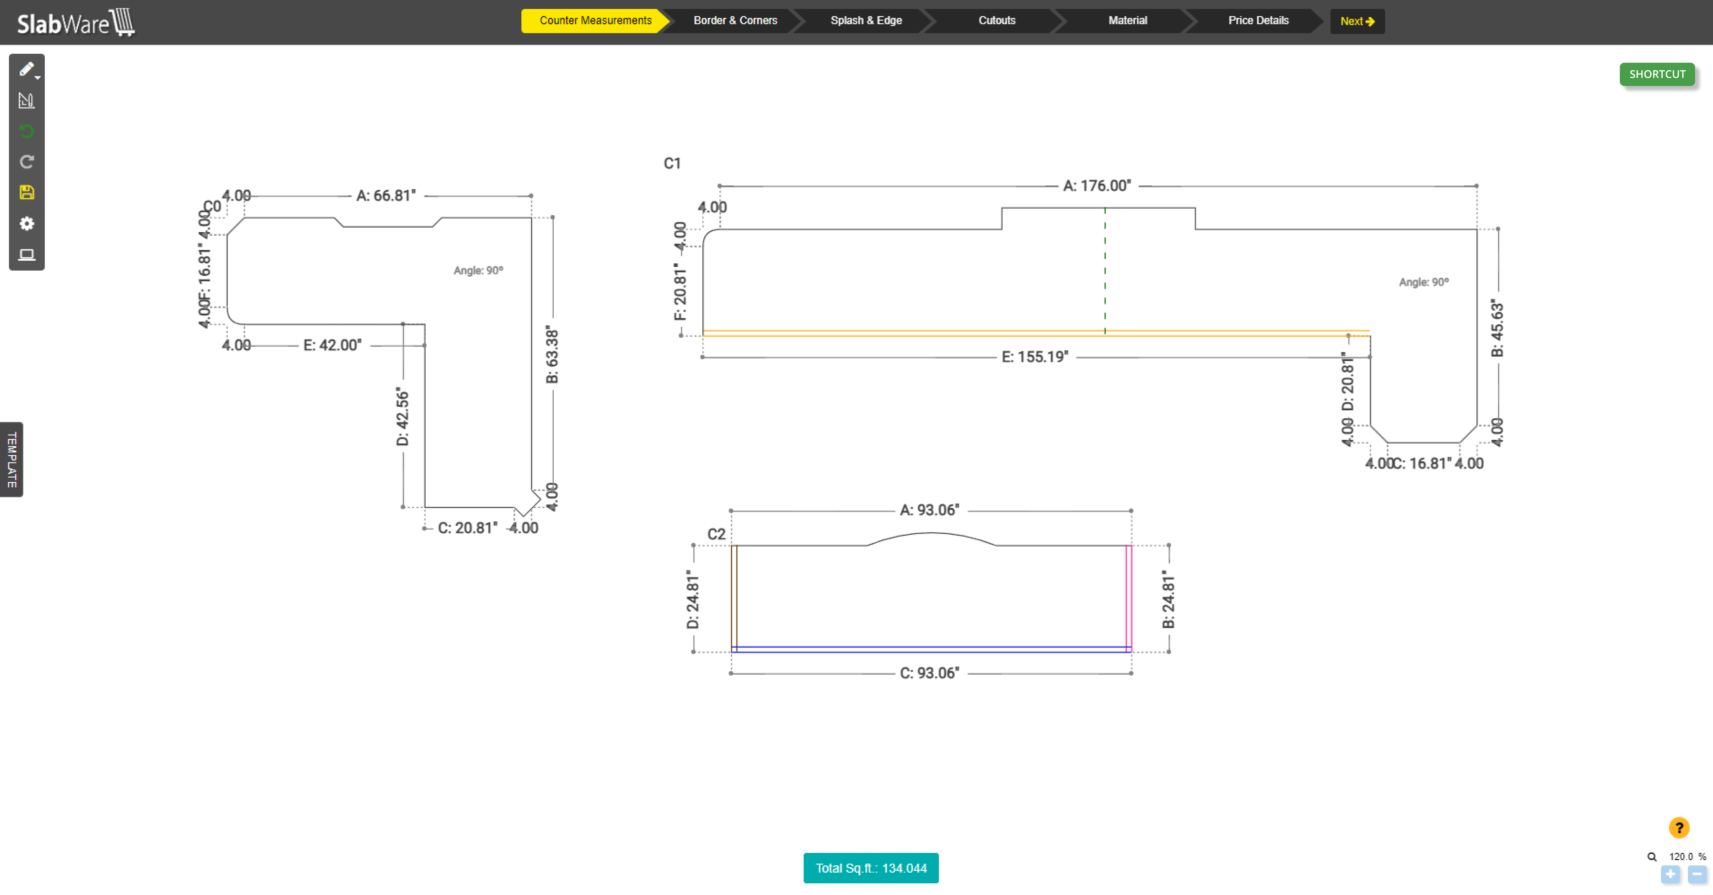Click the green SHORTCUT button
1713x895 pixels.
coord(1657,74)
